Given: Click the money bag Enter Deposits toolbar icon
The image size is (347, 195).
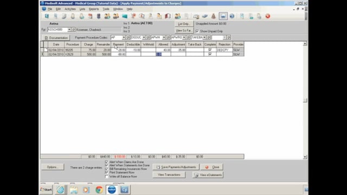Looking at the screenshot, I should coord(213,16).
